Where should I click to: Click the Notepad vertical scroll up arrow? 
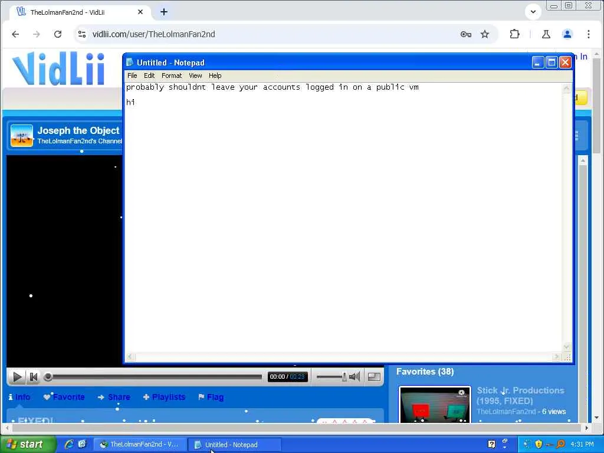(567, 88)
